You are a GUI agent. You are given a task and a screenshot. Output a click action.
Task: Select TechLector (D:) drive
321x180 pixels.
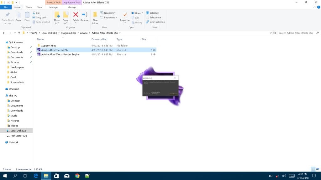pyautogui.click(x=18, y=136)
